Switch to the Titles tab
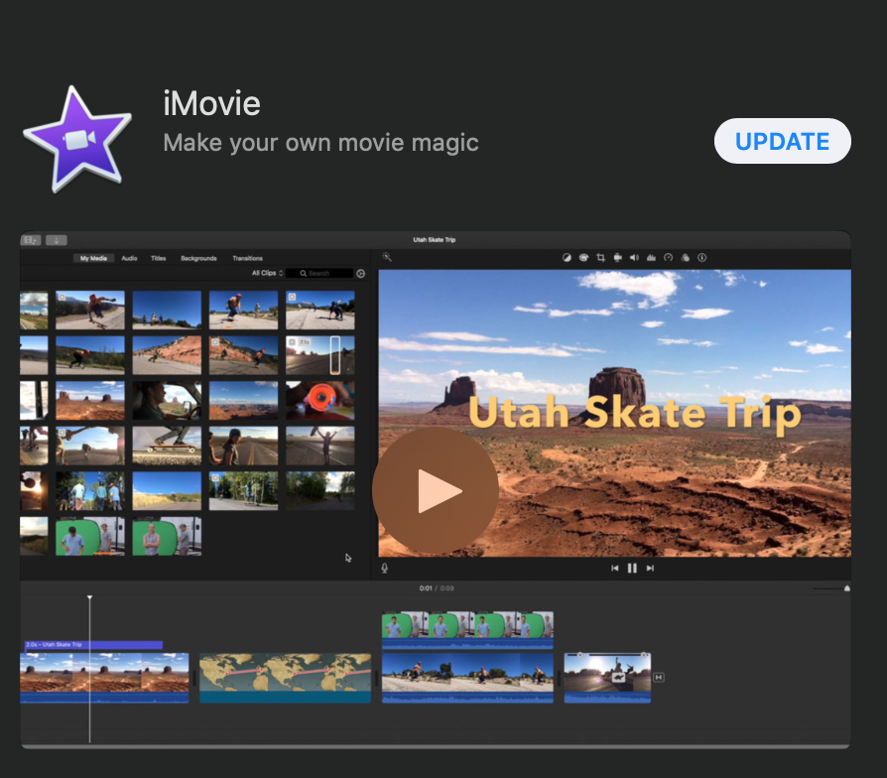887x778 pixels. [159, 258]
